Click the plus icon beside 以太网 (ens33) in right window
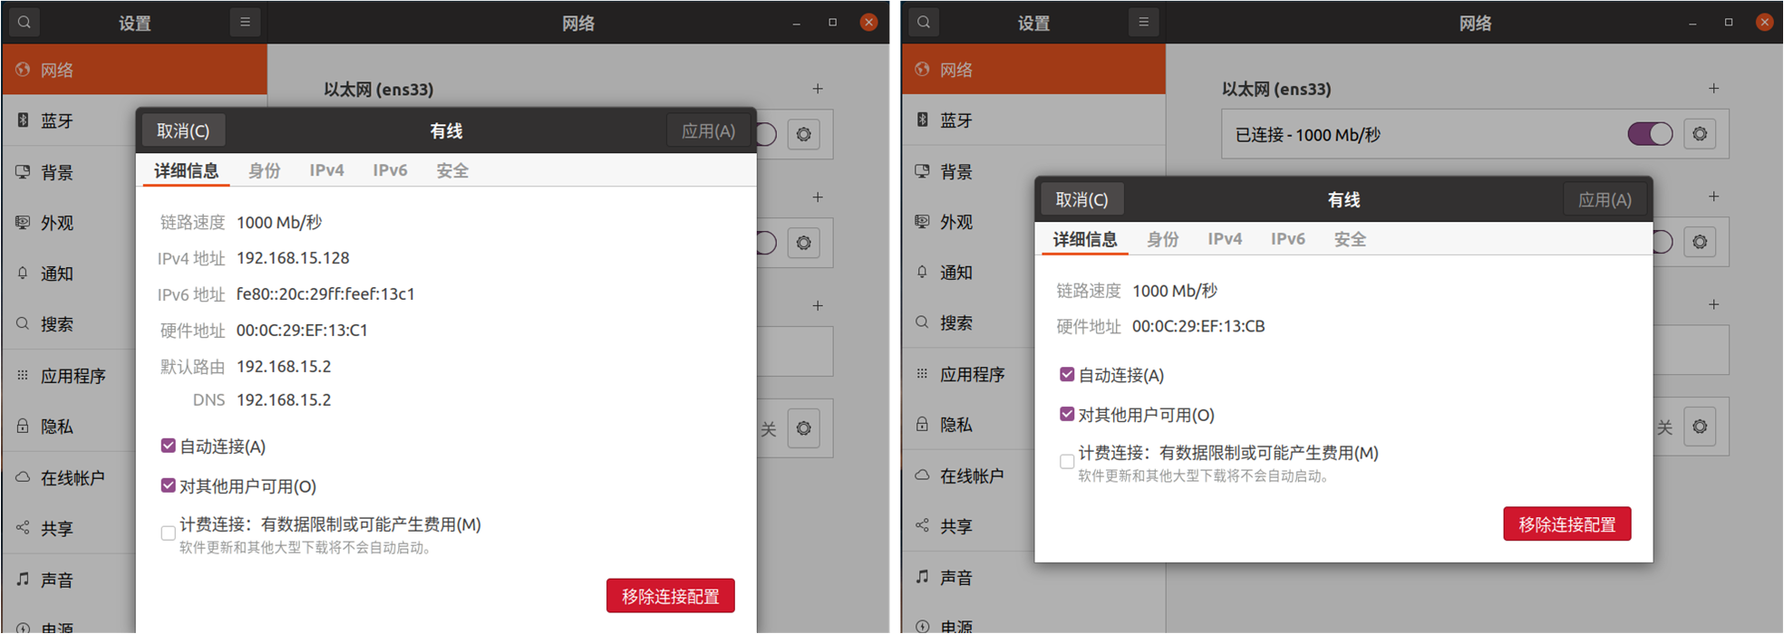Viewport: 1784px width, 634px height. click(1713, 89)
